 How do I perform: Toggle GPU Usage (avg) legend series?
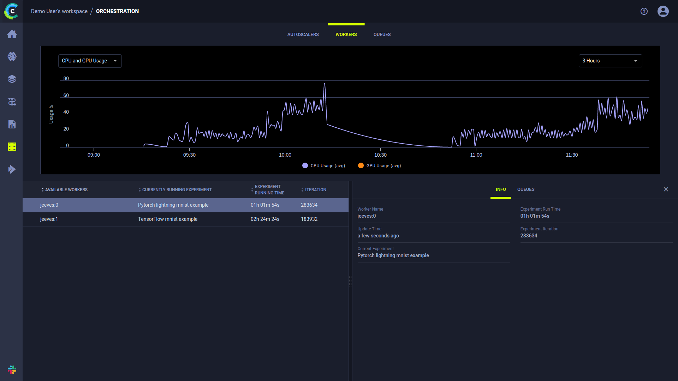pos(379,166)
